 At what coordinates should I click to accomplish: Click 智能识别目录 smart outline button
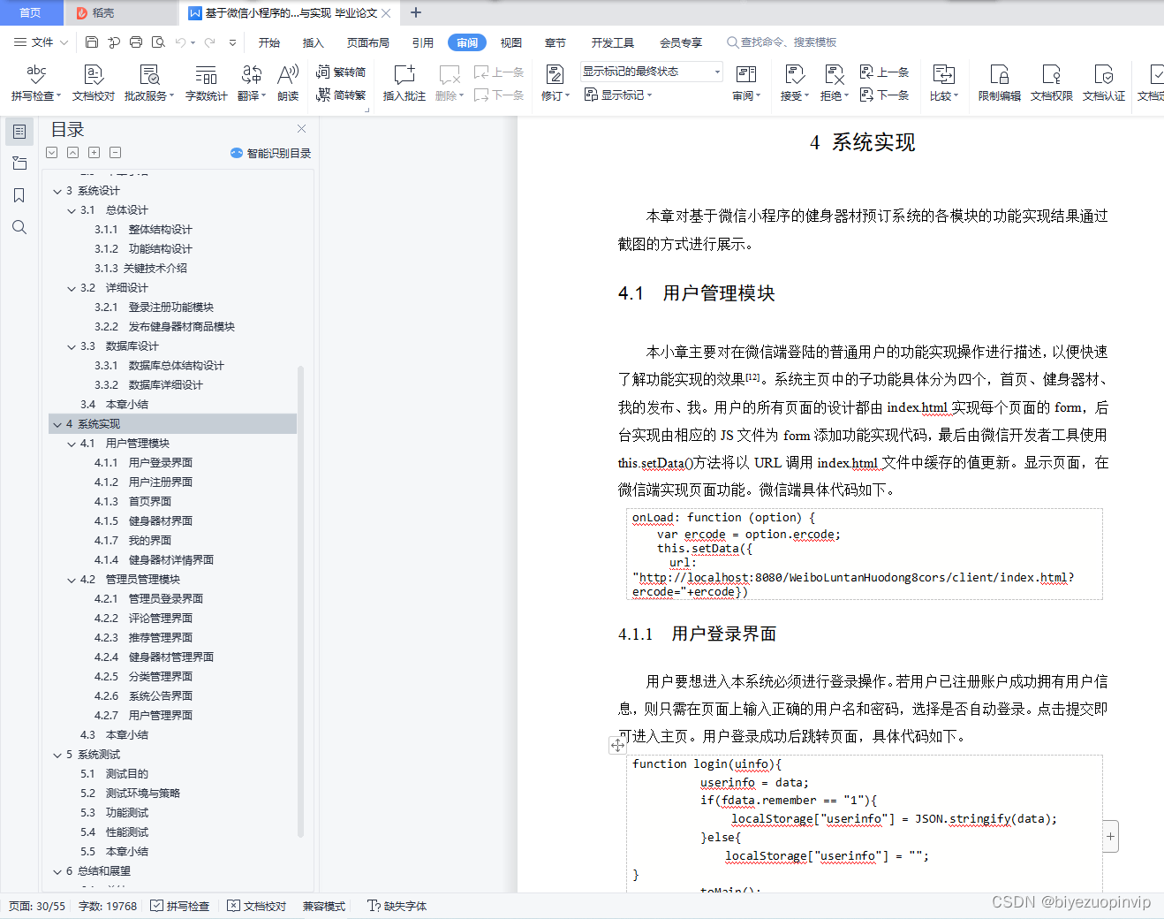pyautogui.click(x=271, y=153)
